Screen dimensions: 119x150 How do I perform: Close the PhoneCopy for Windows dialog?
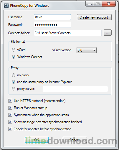point(109,4)
